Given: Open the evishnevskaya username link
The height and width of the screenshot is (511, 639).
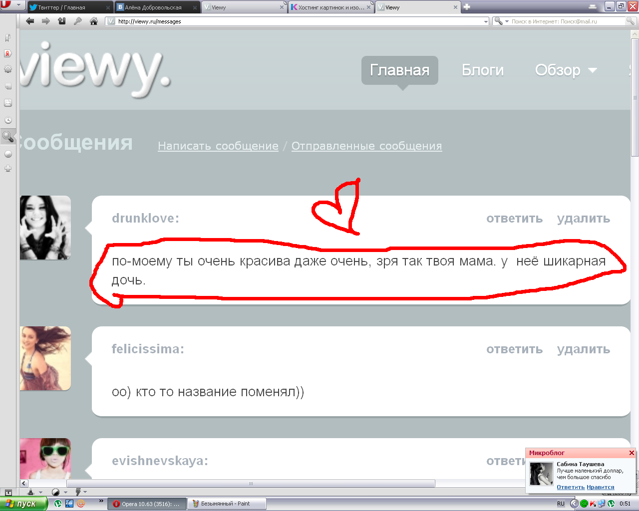Looking at the screenshot, I should [160, 461].
